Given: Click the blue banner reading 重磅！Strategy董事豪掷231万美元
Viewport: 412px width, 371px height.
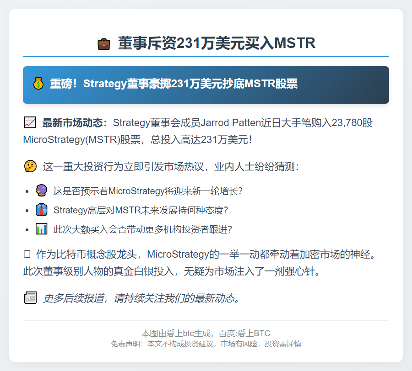Looking at the screenshot, I should pos(206,85).
